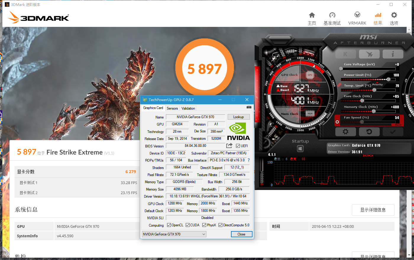Save BIOS with GPU-Z share arrow icon
The image size is (414, 260).
coord(229,146)
